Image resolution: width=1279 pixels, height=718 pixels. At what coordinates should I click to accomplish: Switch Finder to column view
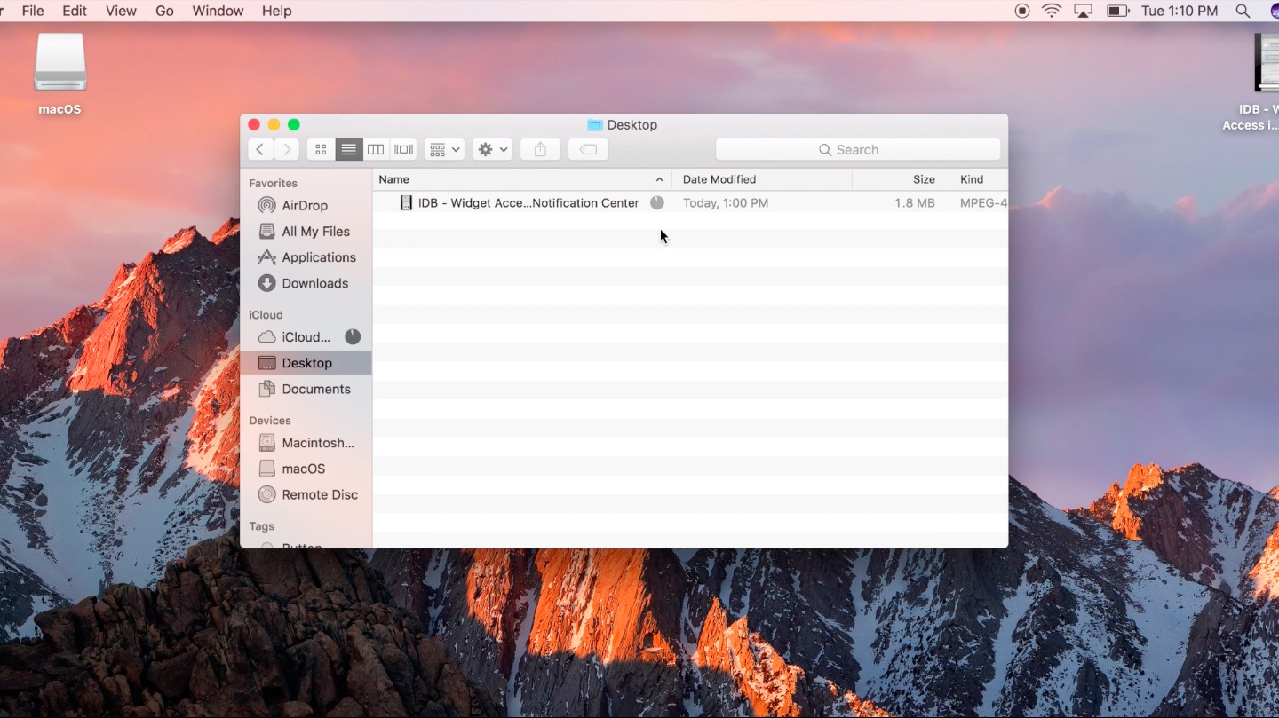[x=376, y=150]
